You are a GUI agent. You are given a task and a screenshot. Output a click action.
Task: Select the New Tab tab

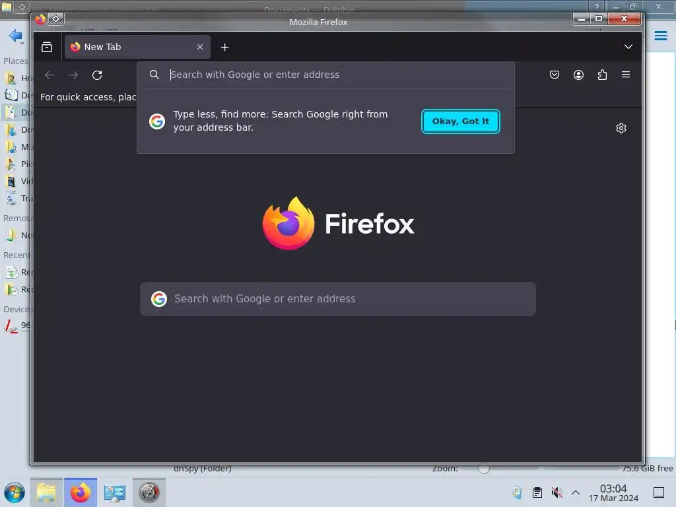tap(137, 47)
